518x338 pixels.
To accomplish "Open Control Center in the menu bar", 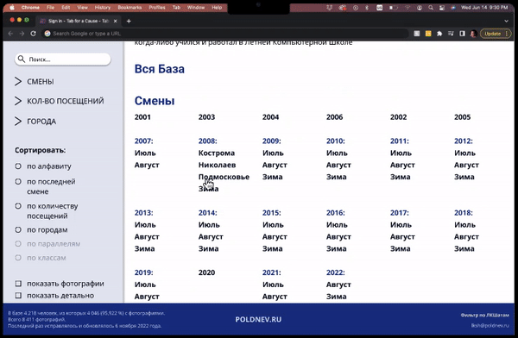I will 442,7.
